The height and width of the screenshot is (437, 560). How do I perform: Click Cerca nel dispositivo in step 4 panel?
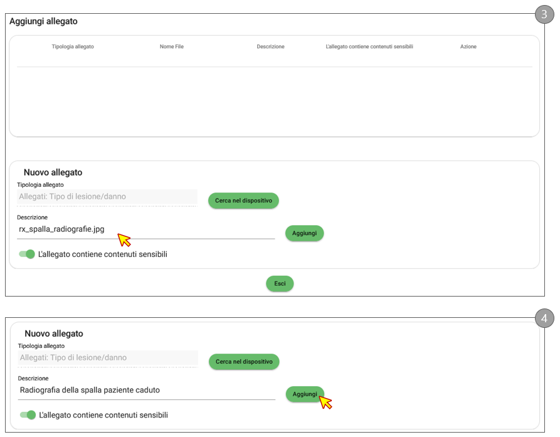[244, 362]
